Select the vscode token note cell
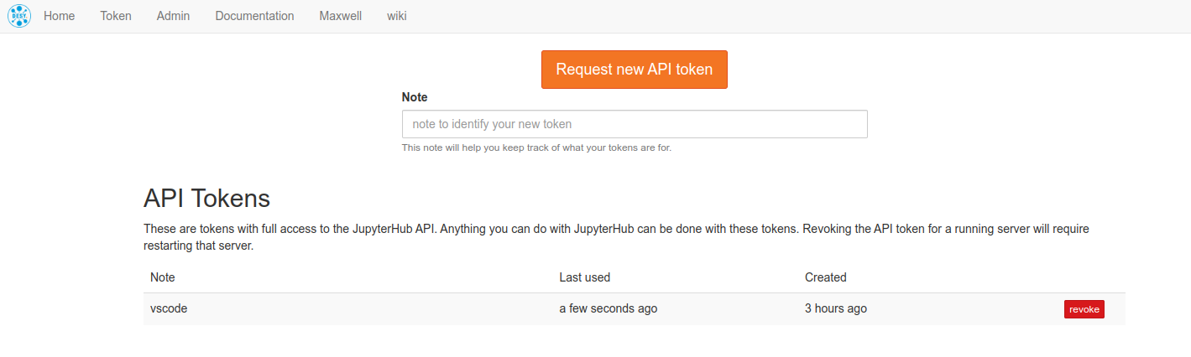This screenshot has height=357, width=1191. point(169,308)
